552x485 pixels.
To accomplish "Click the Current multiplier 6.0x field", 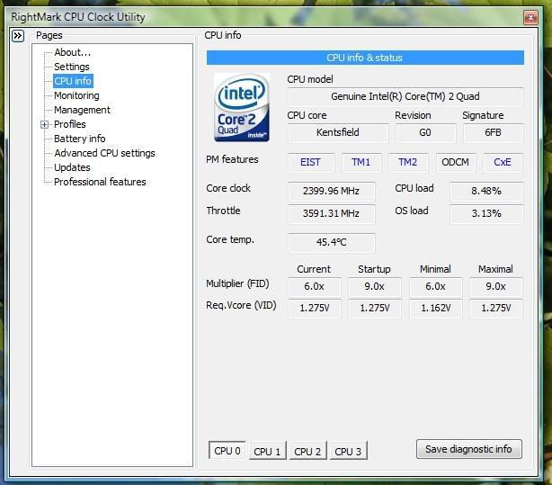I will tap(315, 287).
